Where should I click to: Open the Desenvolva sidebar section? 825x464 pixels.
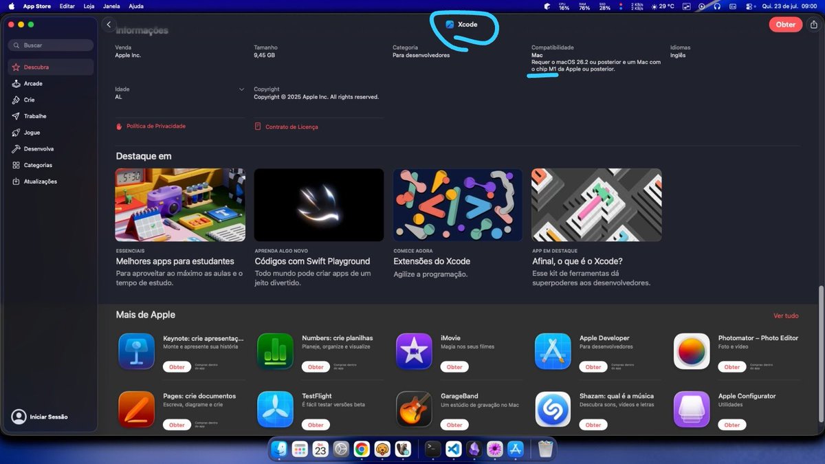51,149
